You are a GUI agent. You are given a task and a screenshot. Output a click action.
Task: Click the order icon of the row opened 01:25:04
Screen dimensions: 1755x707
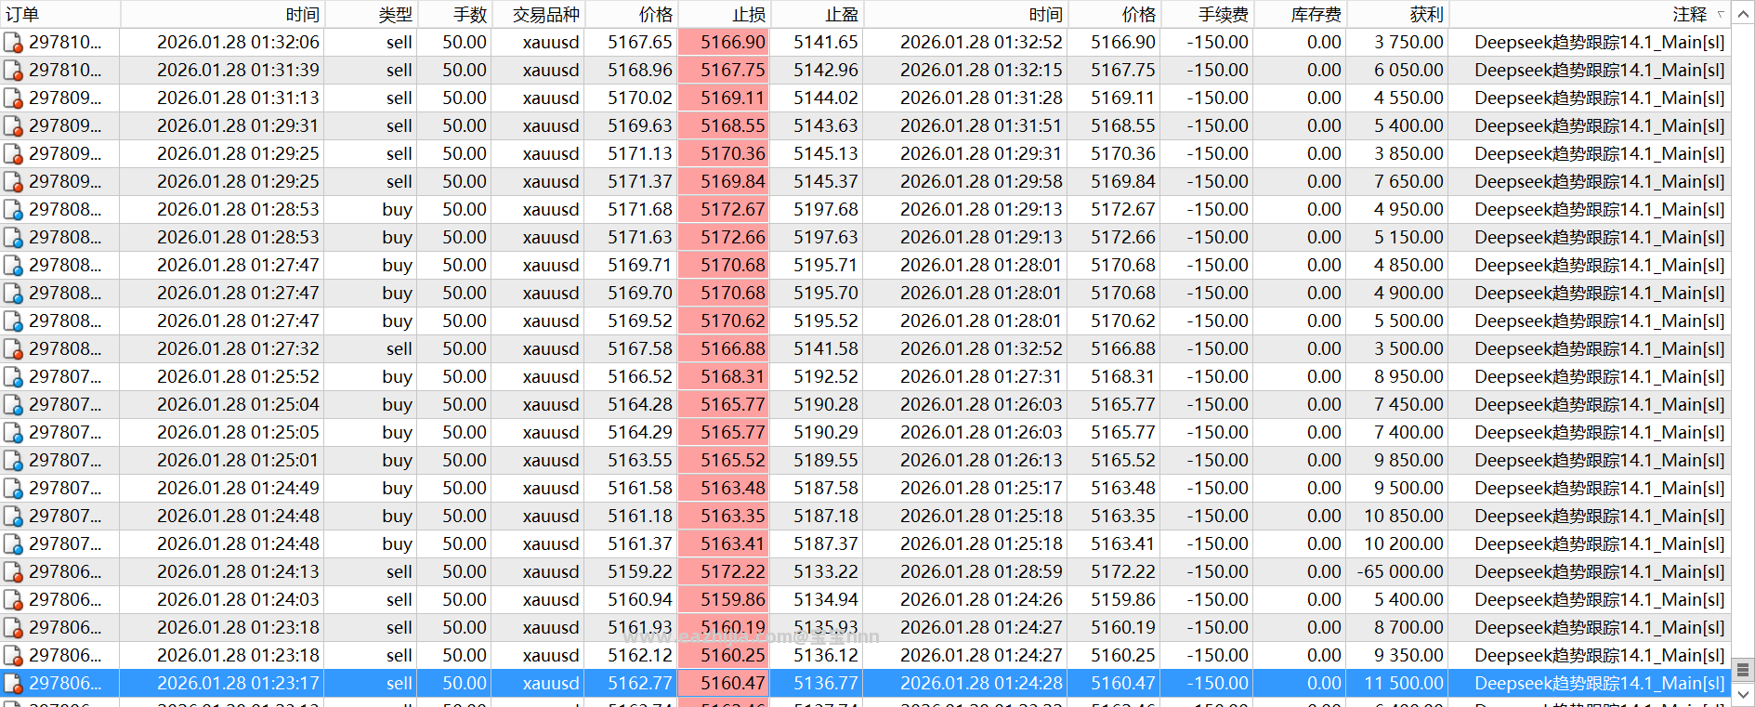coord(13,405)
